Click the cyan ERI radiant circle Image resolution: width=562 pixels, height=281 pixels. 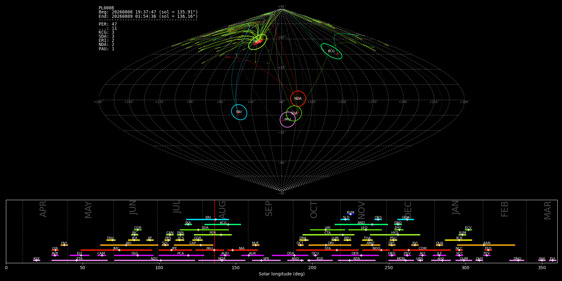239,112
